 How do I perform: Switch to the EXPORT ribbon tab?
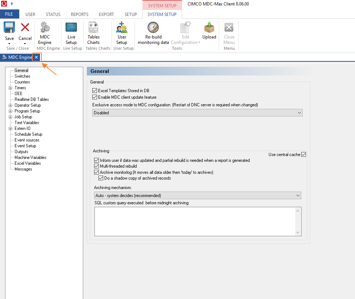[106, 14]
